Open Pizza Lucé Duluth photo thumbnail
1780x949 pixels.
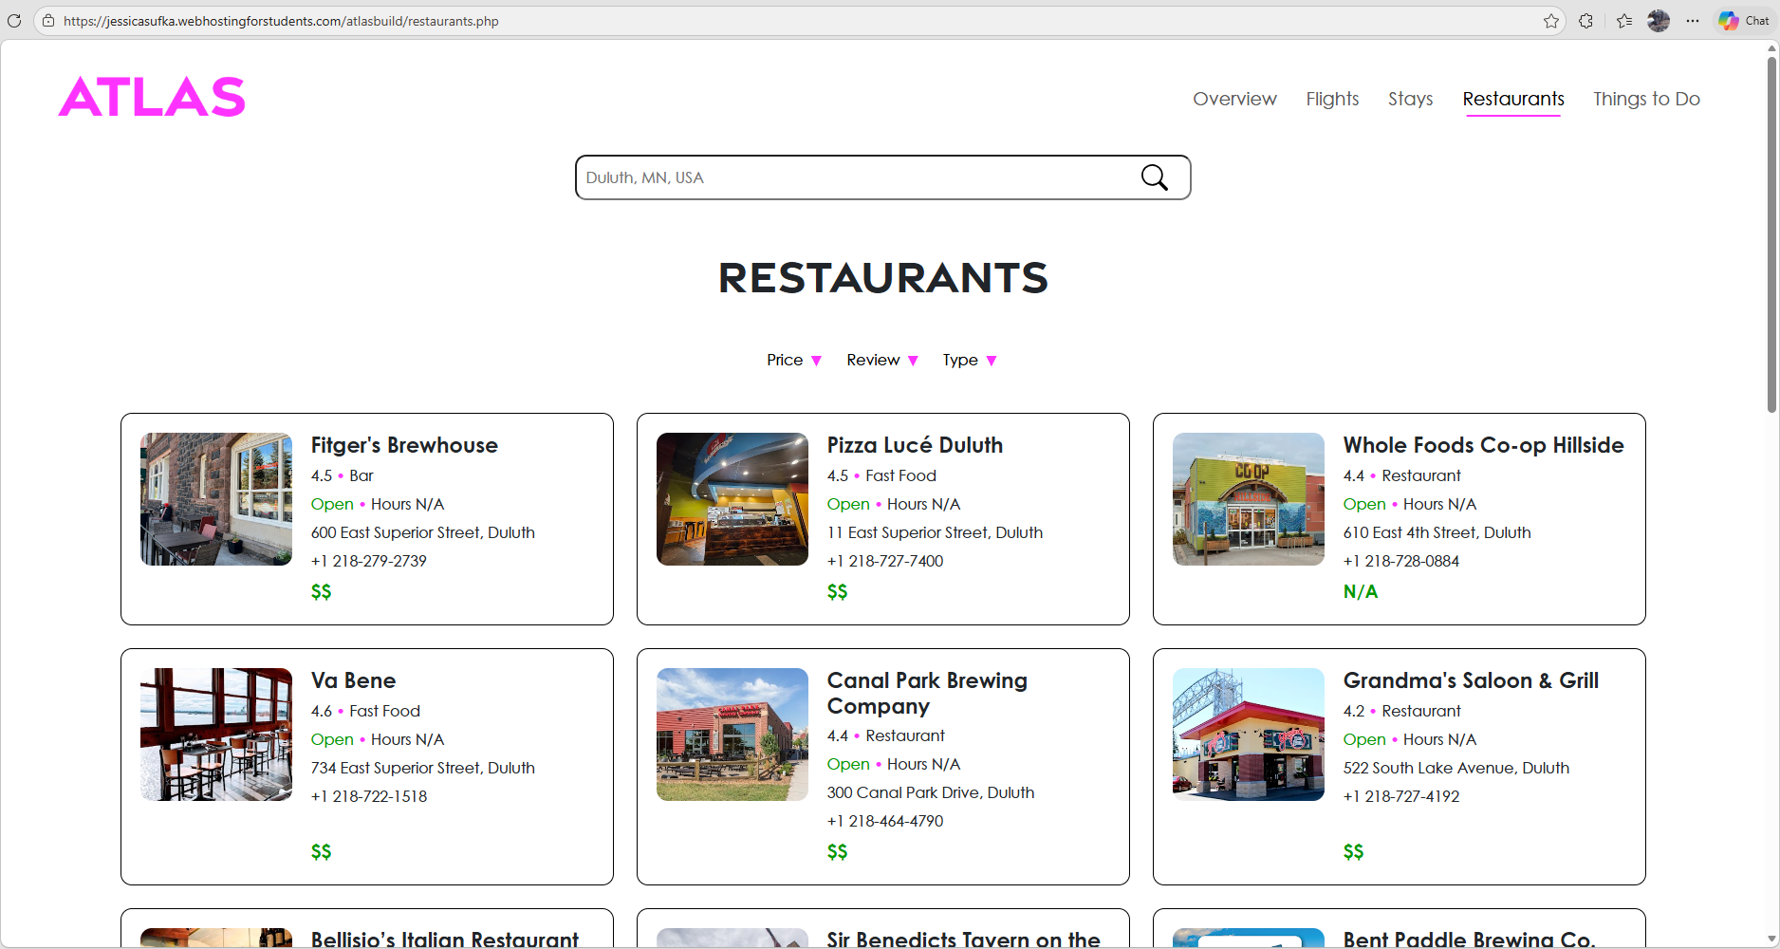[732, 499]
